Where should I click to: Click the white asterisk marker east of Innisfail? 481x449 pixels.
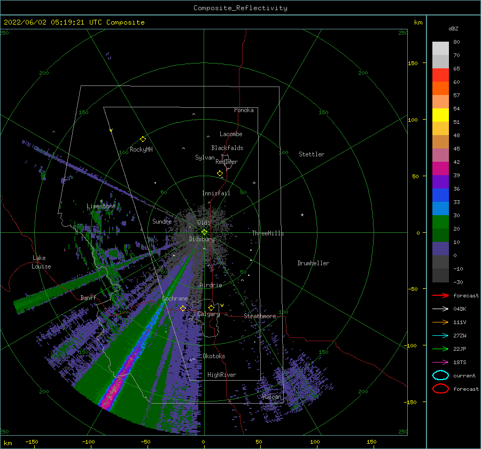click(254, 183)
